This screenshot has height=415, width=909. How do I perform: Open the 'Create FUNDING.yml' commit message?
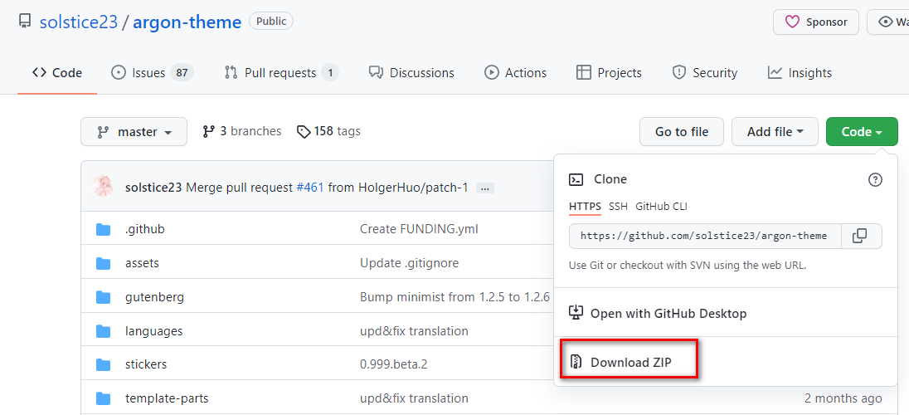[419, 229]
